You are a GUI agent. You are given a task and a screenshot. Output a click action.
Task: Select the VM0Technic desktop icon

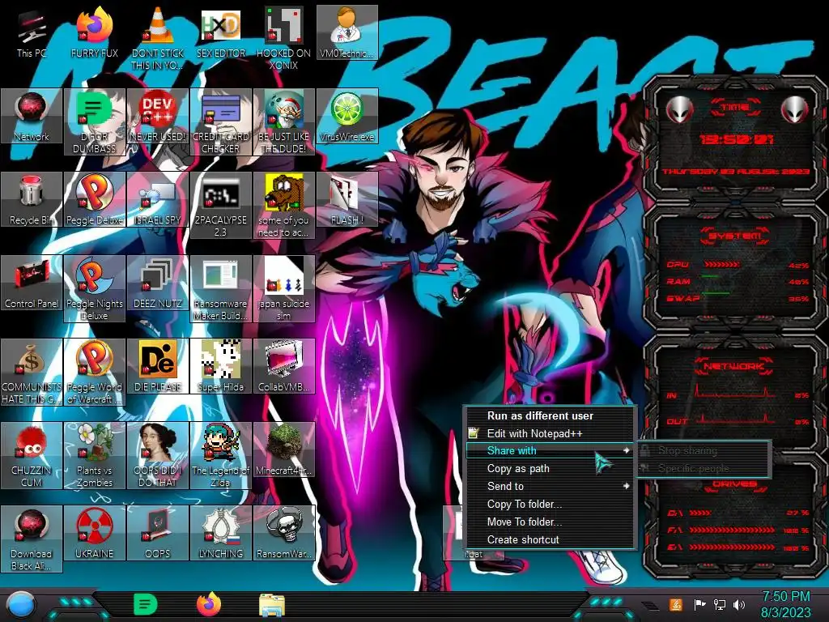point(346,32)
